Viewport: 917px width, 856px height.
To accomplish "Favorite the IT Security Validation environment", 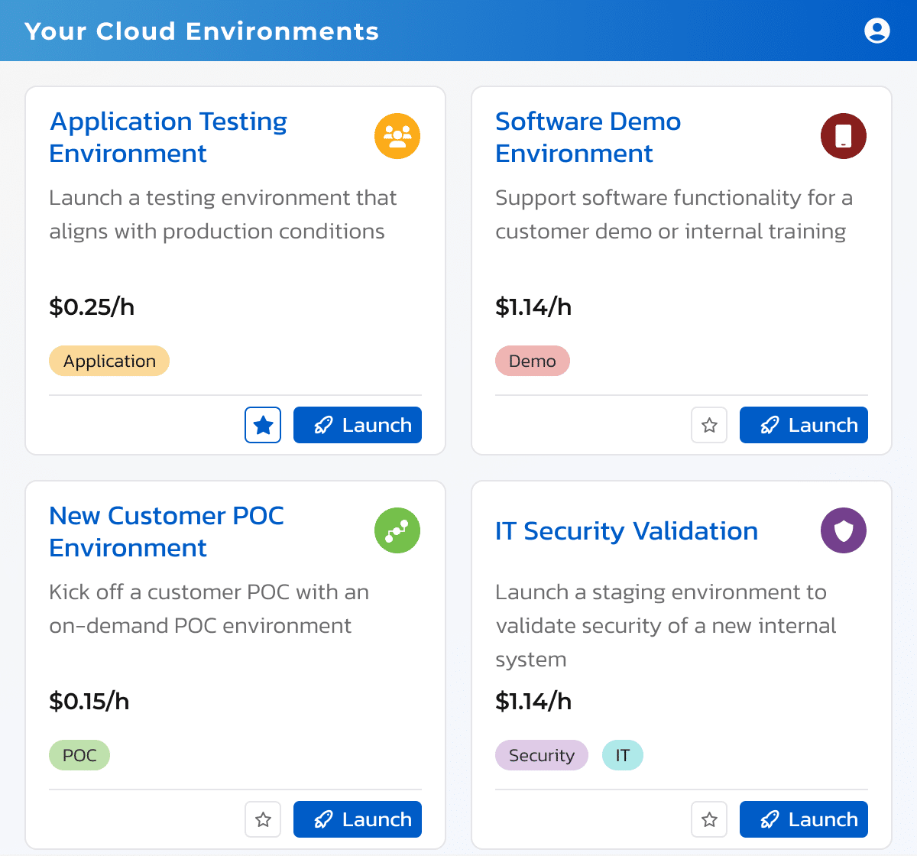I will coord(708,819).
